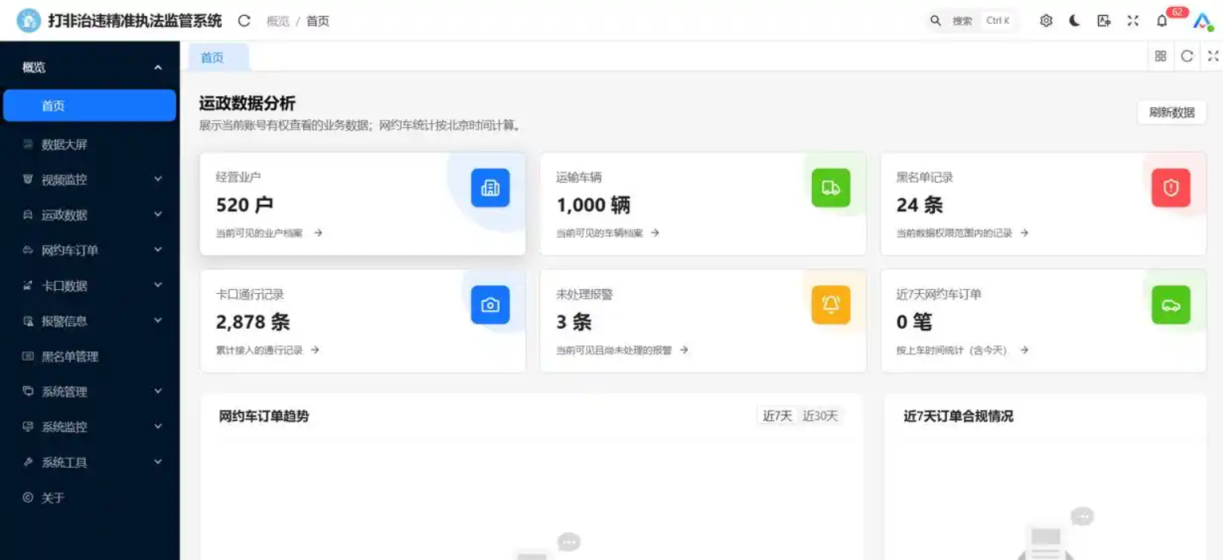
Task: Expand the 系统管理 sidebar menu
Action: click(x=90, y=392)
